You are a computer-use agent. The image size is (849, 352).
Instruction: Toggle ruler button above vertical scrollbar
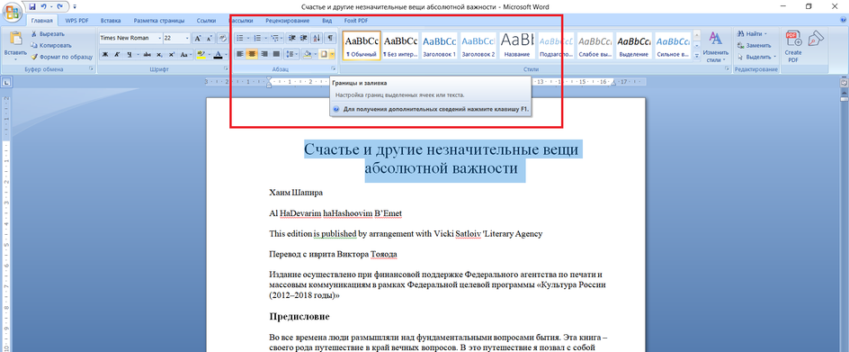(x=845, y=83)
